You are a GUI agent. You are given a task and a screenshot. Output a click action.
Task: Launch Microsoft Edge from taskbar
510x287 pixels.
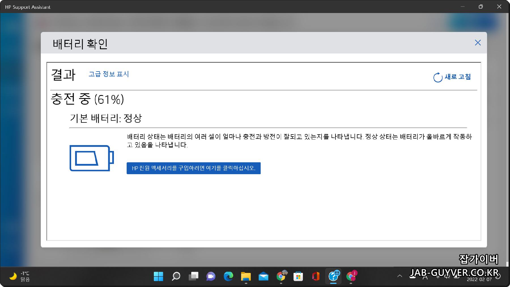(228, 276)
